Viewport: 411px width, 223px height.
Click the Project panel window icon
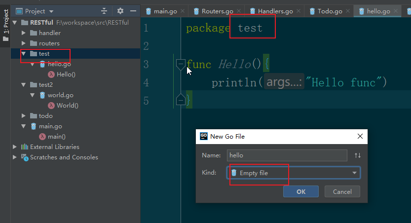click(x=19, y=11)
